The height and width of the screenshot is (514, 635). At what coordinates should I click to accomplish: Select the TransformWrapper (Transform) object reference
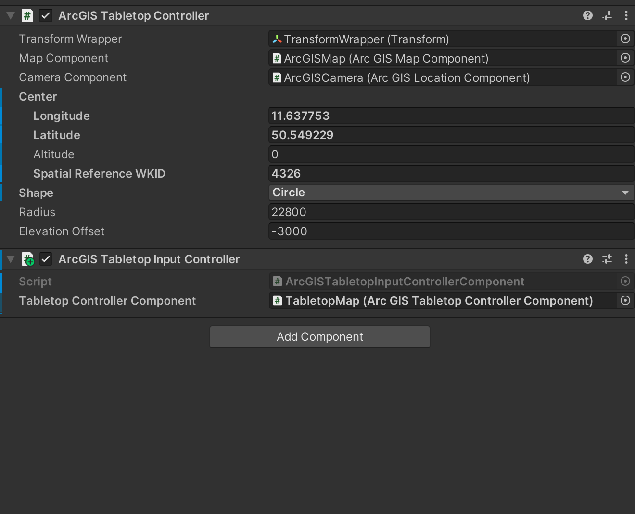pos(443,39)
